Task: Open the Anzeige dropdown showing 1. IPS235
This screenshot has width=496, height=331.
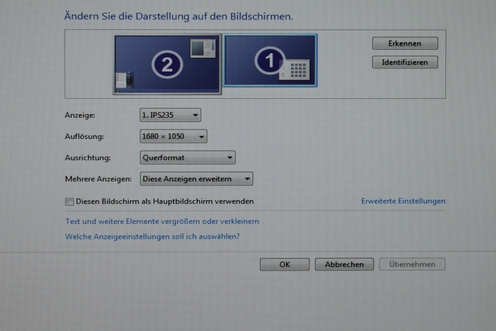Action: click(x=170, y=115)
